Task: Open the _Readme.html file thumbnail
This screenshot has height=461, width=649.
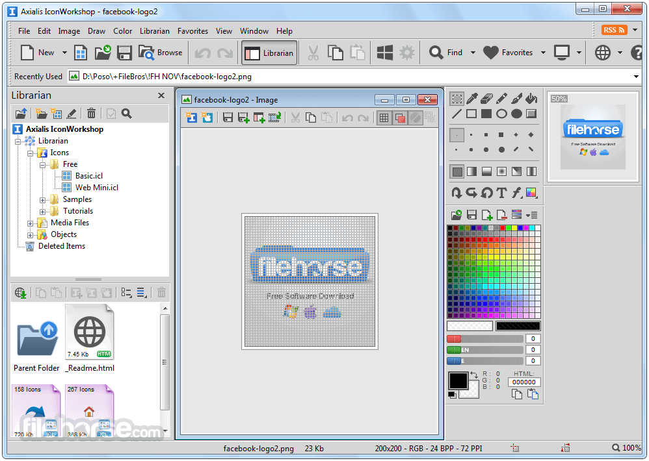Action: pyautogui.click(x=90, y=331)
